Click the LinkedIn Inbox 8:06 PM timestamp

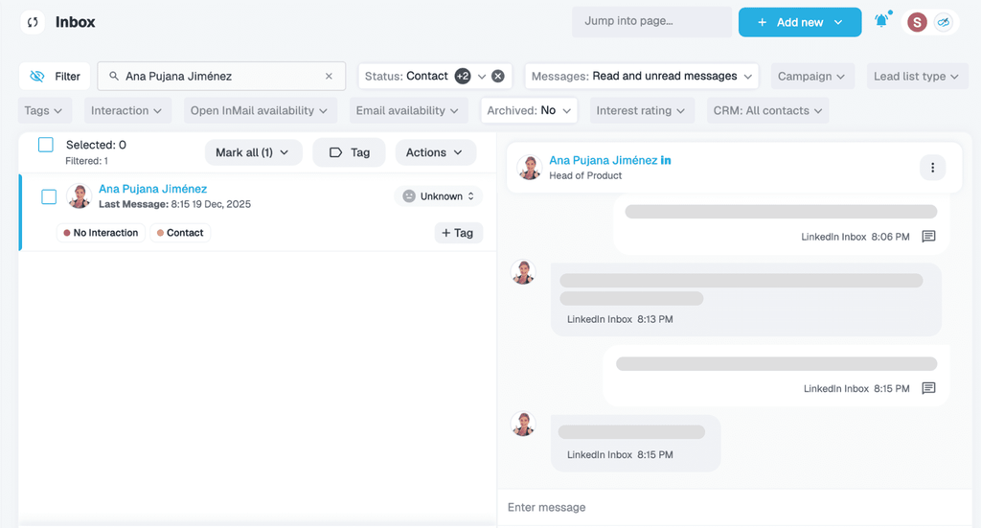point(856,237)
